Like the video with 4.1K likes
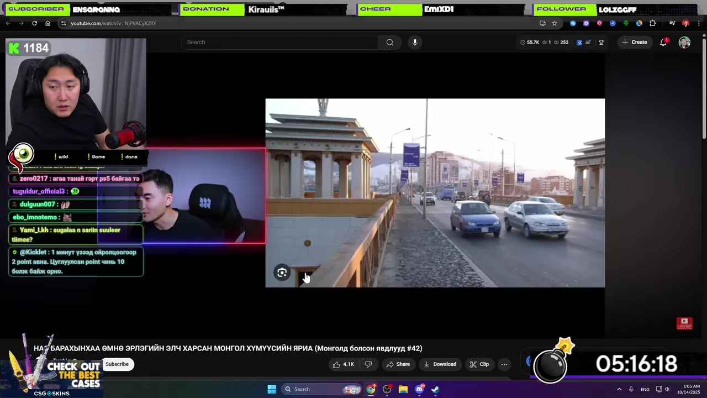707x398 pixels. [343, 364]
